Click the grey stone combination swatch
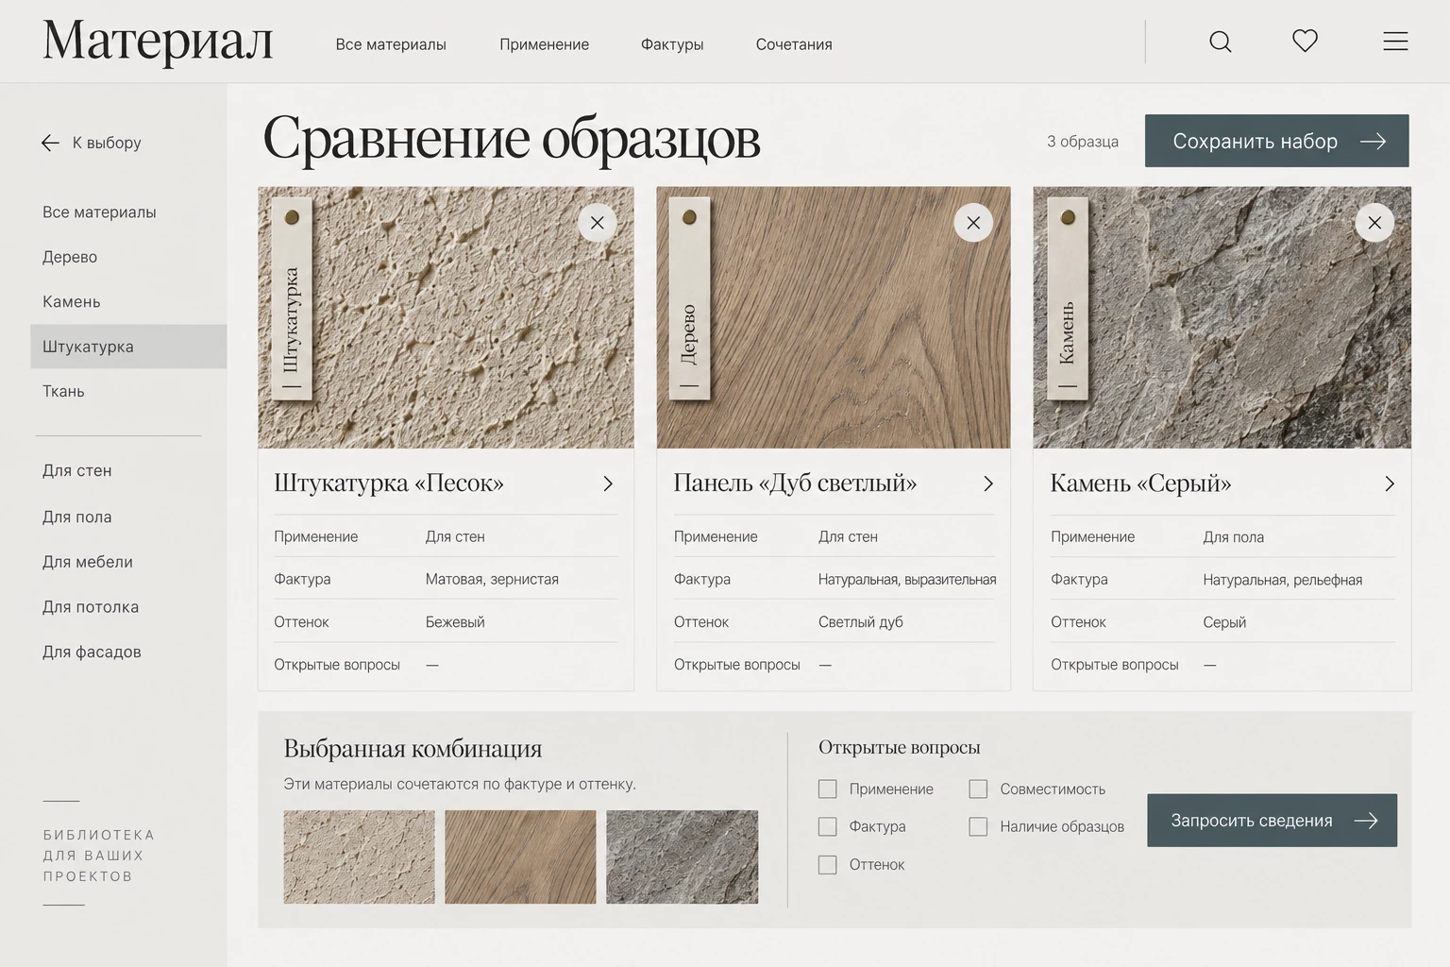This screenshot has width=1450, height=967. (682, 857)
